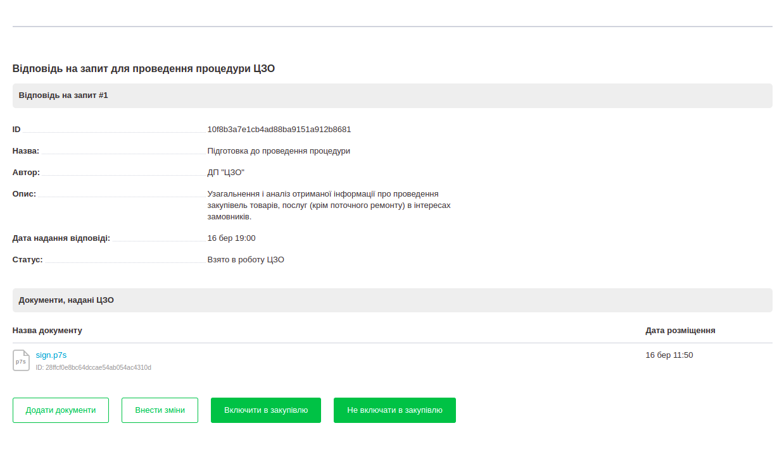Click the Додати документи button
This screenshot has width=777, height=452.
[x=61, y=410]
